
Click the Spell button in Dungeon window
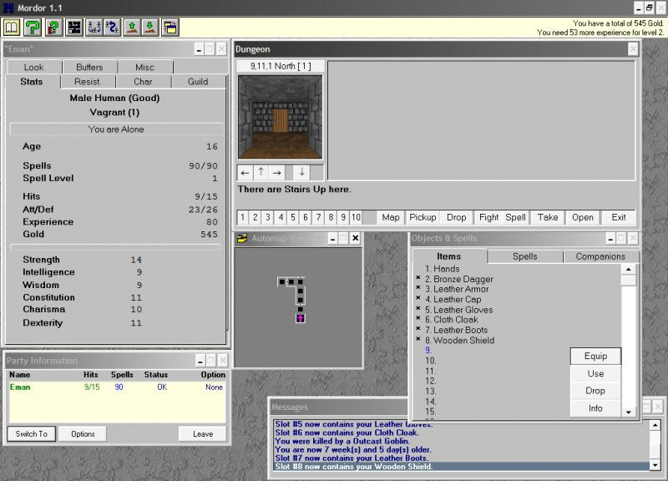[515, 217]
